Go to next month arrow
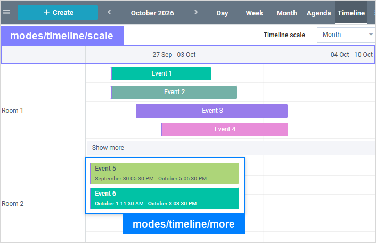Image resolution: width=376 pixels, height=243 pixels. click(196, 12)
